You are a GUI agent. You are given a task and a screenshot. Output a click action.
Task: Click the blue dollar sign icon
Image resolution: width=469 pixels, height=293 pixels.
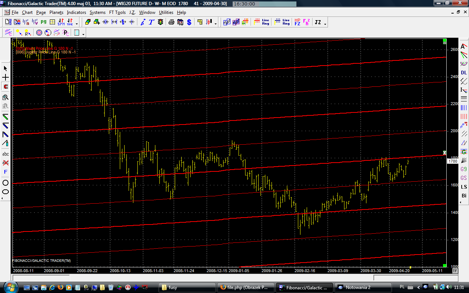click(x=189, y=22)
